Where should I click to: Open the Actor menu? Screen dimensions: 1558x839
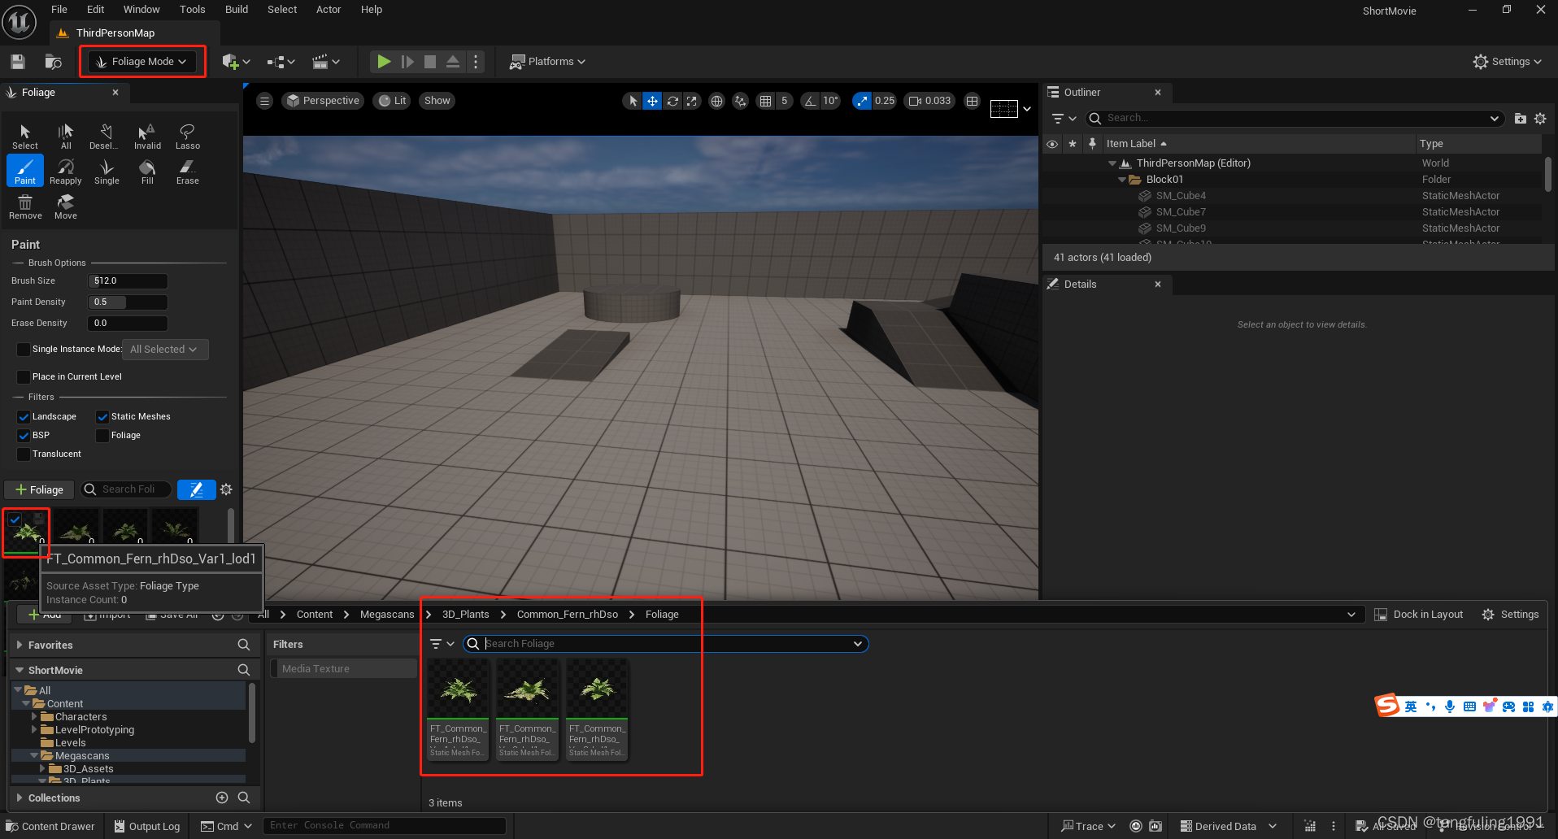[329, 10]
